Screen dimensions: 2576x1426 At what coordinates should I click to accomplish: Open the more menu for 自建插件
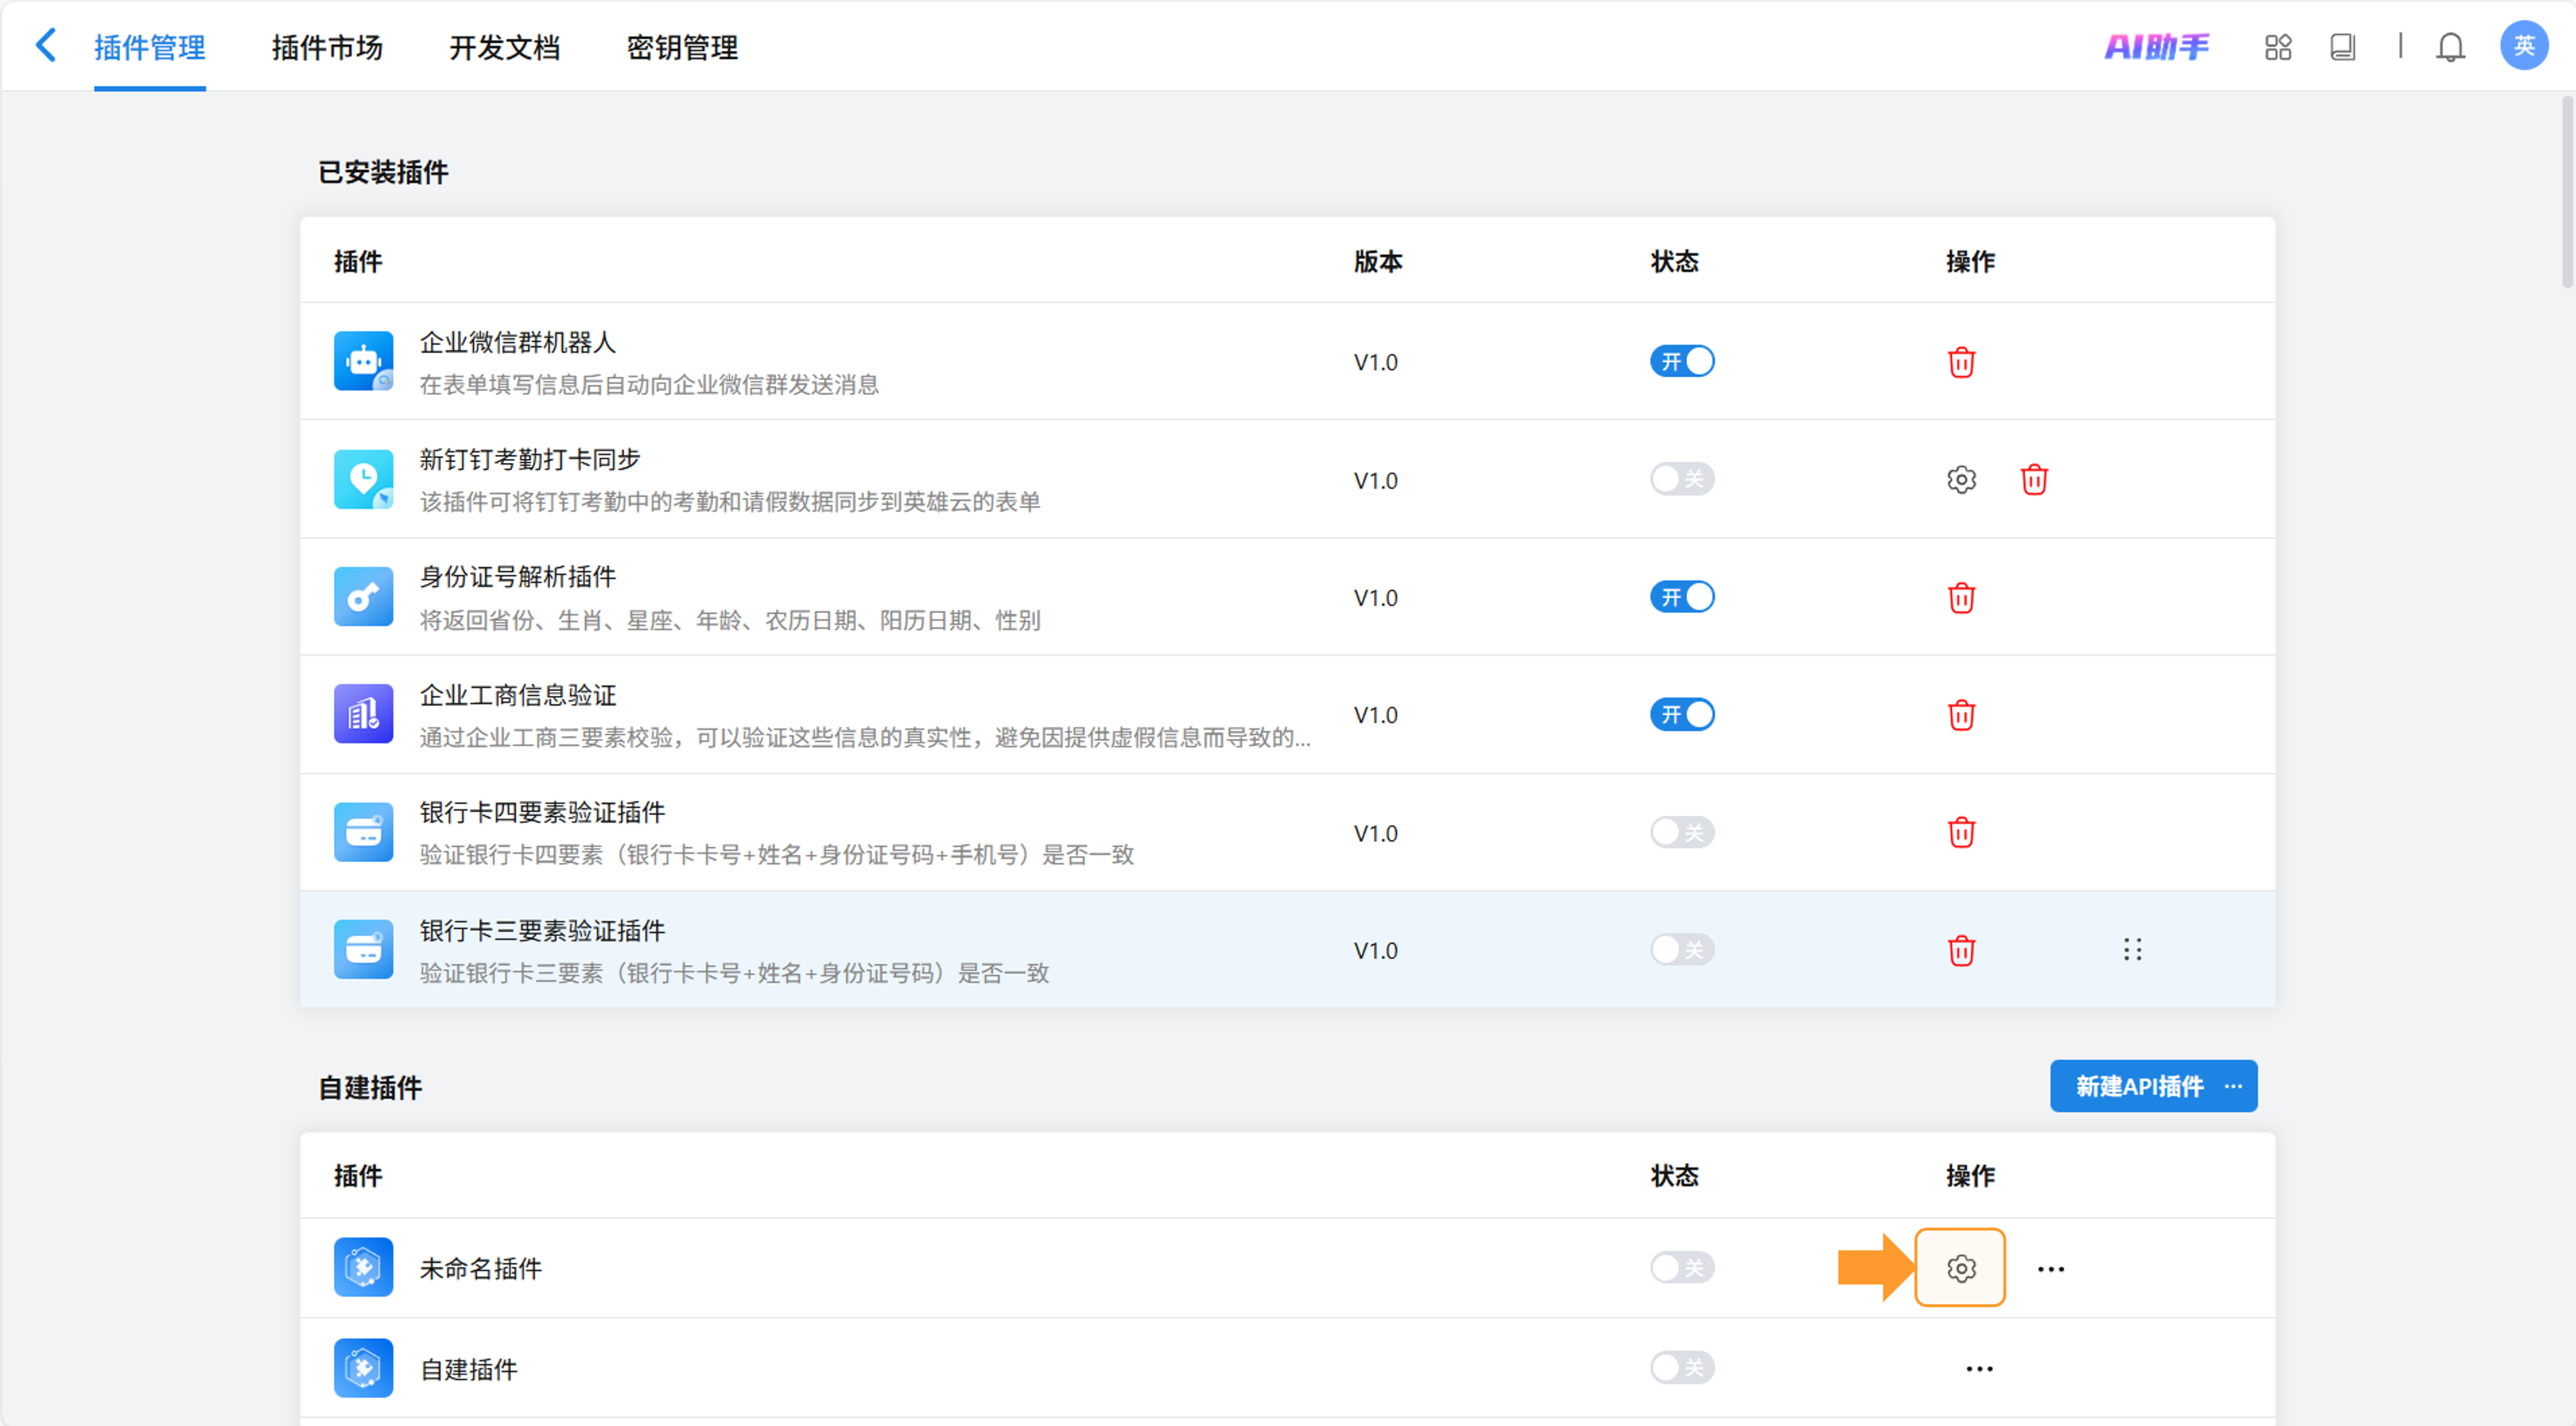pyautogui.click(x=1979, y=1369)
